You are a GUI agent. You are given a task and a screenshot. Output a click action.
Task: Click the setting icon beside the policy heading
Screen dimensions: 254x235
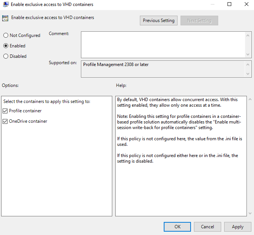pyautogui.click(x=5, y=18)
